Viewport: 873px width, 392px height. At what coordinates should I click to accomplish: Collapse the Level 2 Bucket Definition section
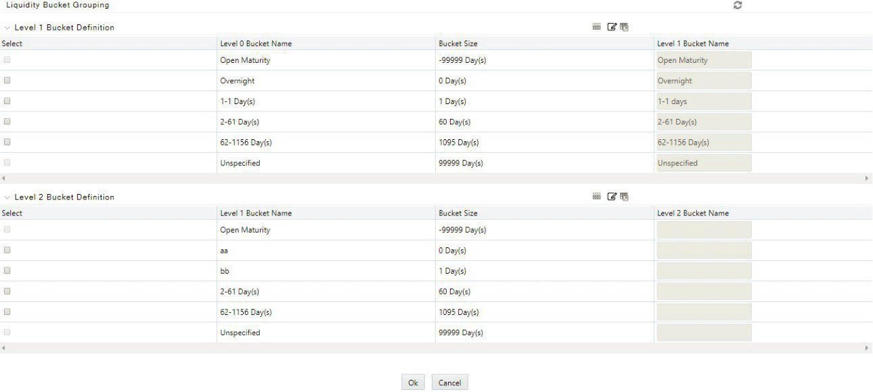(x=7, y=197)
